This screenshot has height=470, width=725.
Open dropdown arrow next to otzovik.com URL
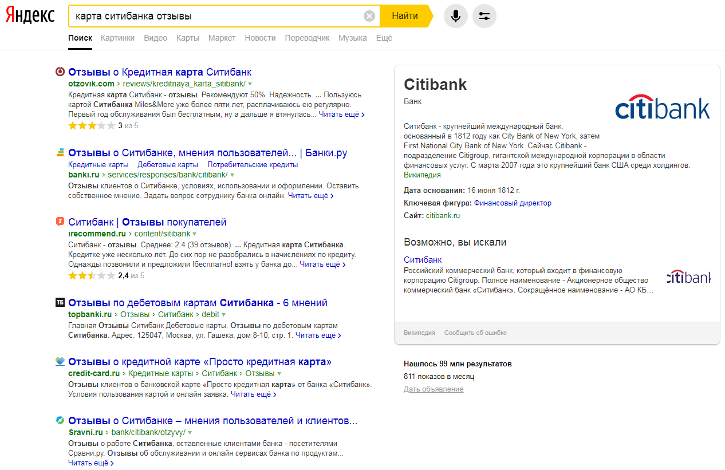250,84
